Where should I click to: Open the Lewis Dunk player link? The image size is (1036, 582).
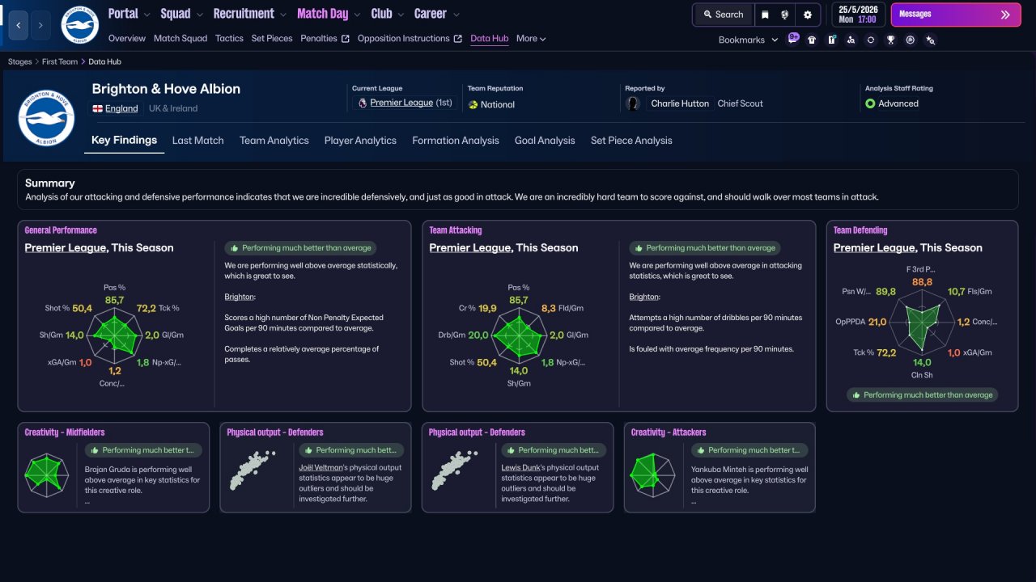522,467
